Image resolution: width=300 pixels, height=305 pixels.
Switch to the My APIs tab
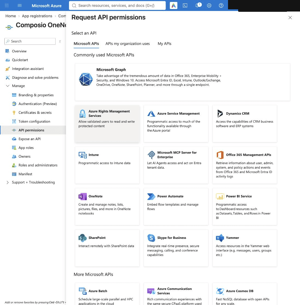165,44
